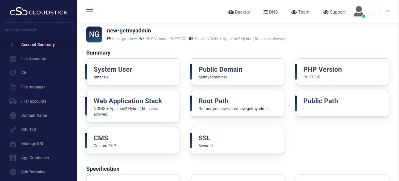Click the Public Domain summary card
The image size is (399, 181).
(237, 72)
